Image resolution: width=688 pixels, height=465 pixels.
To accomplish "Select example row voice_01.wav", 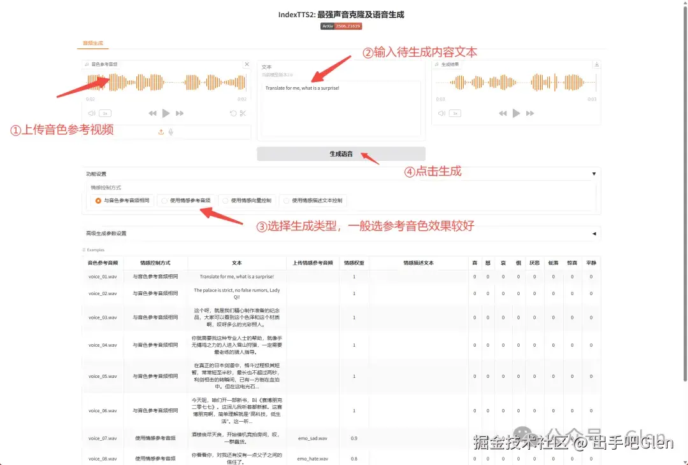I will 341,277.
